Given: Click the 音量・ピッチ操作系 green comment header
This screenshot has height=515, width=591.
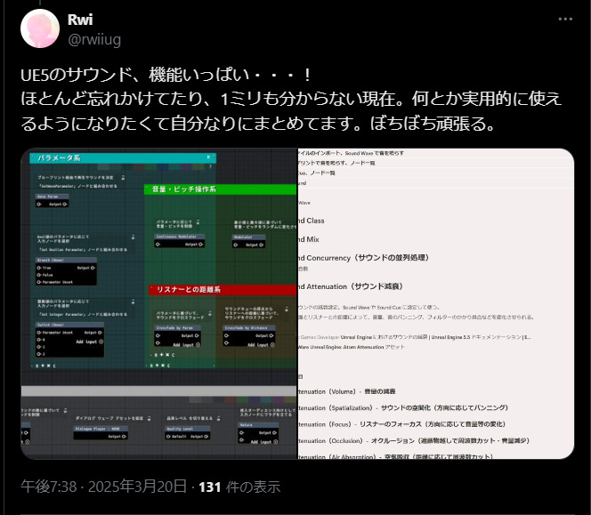Looking at the screenshot, I should [221, 189].
